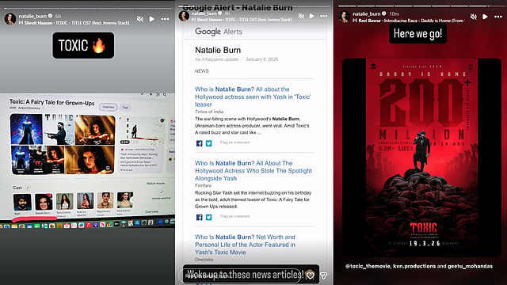
Task: Open the @toxic_themovie mention text
Action: pos(368,266)
